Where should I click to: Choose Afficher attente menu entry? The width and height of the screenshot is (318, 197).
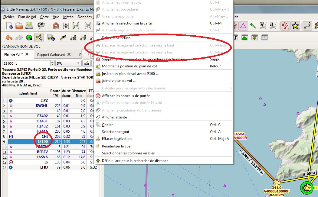pyautogui.click(x=164, y=117)
